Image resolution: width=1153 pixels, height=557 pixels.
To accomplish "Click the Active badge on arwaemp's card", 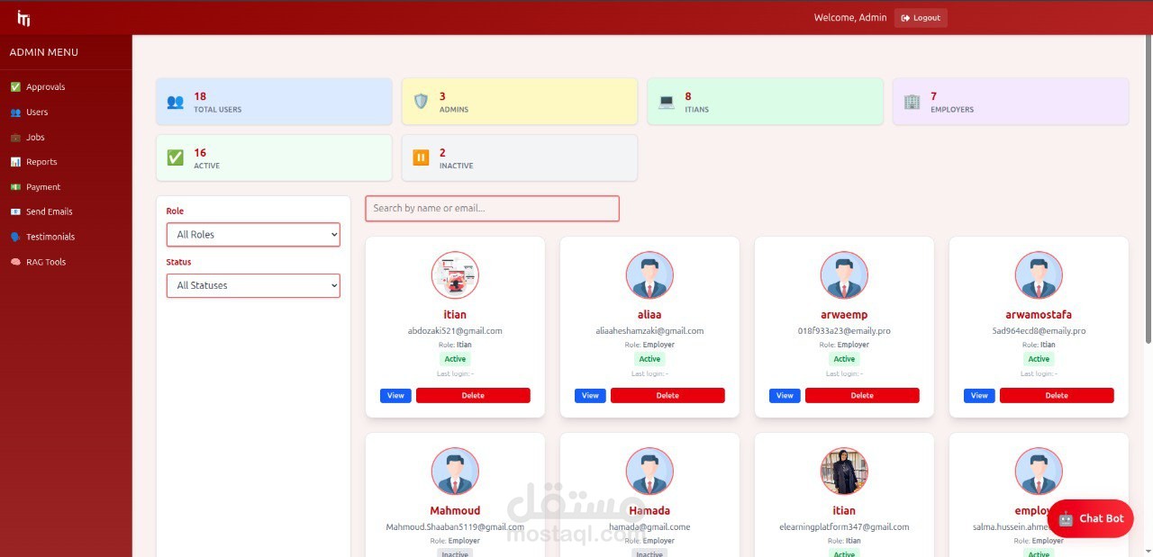I will (x=844, y=359).
